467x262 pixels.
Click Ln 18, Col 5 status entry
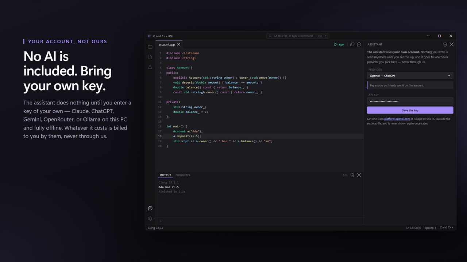[413, 228]
